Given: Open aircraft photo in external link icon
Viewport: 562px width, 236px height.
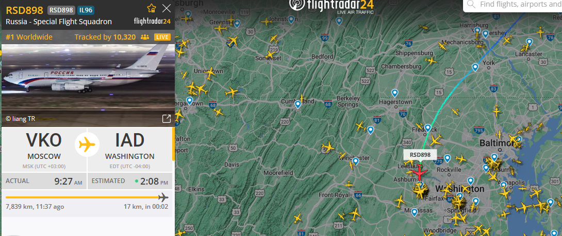Looking at the screenshot, I should [167, 119].
